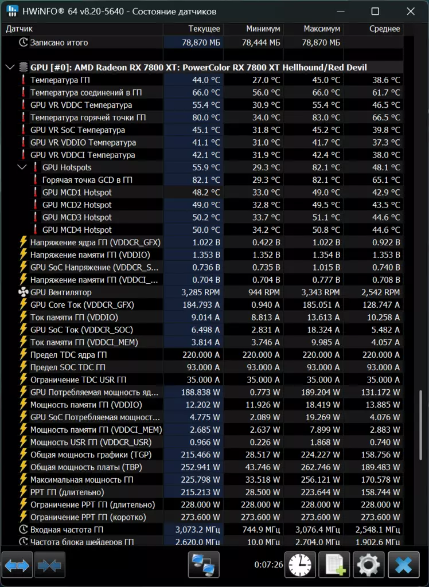Click lightning icon of Предел TDC ядра ГП
Image resolution: width=429 pixels, height=587 pixels.
(24, 354)
